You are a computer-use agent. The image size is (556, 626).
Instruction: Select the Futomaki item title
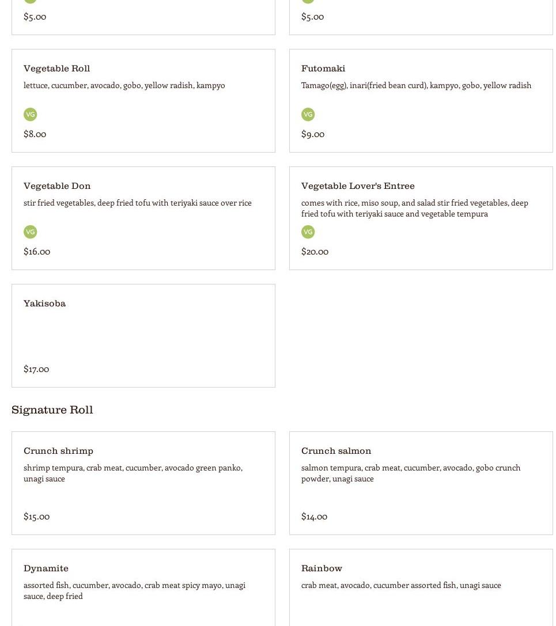pyautogui.click(x=323, y=69)
